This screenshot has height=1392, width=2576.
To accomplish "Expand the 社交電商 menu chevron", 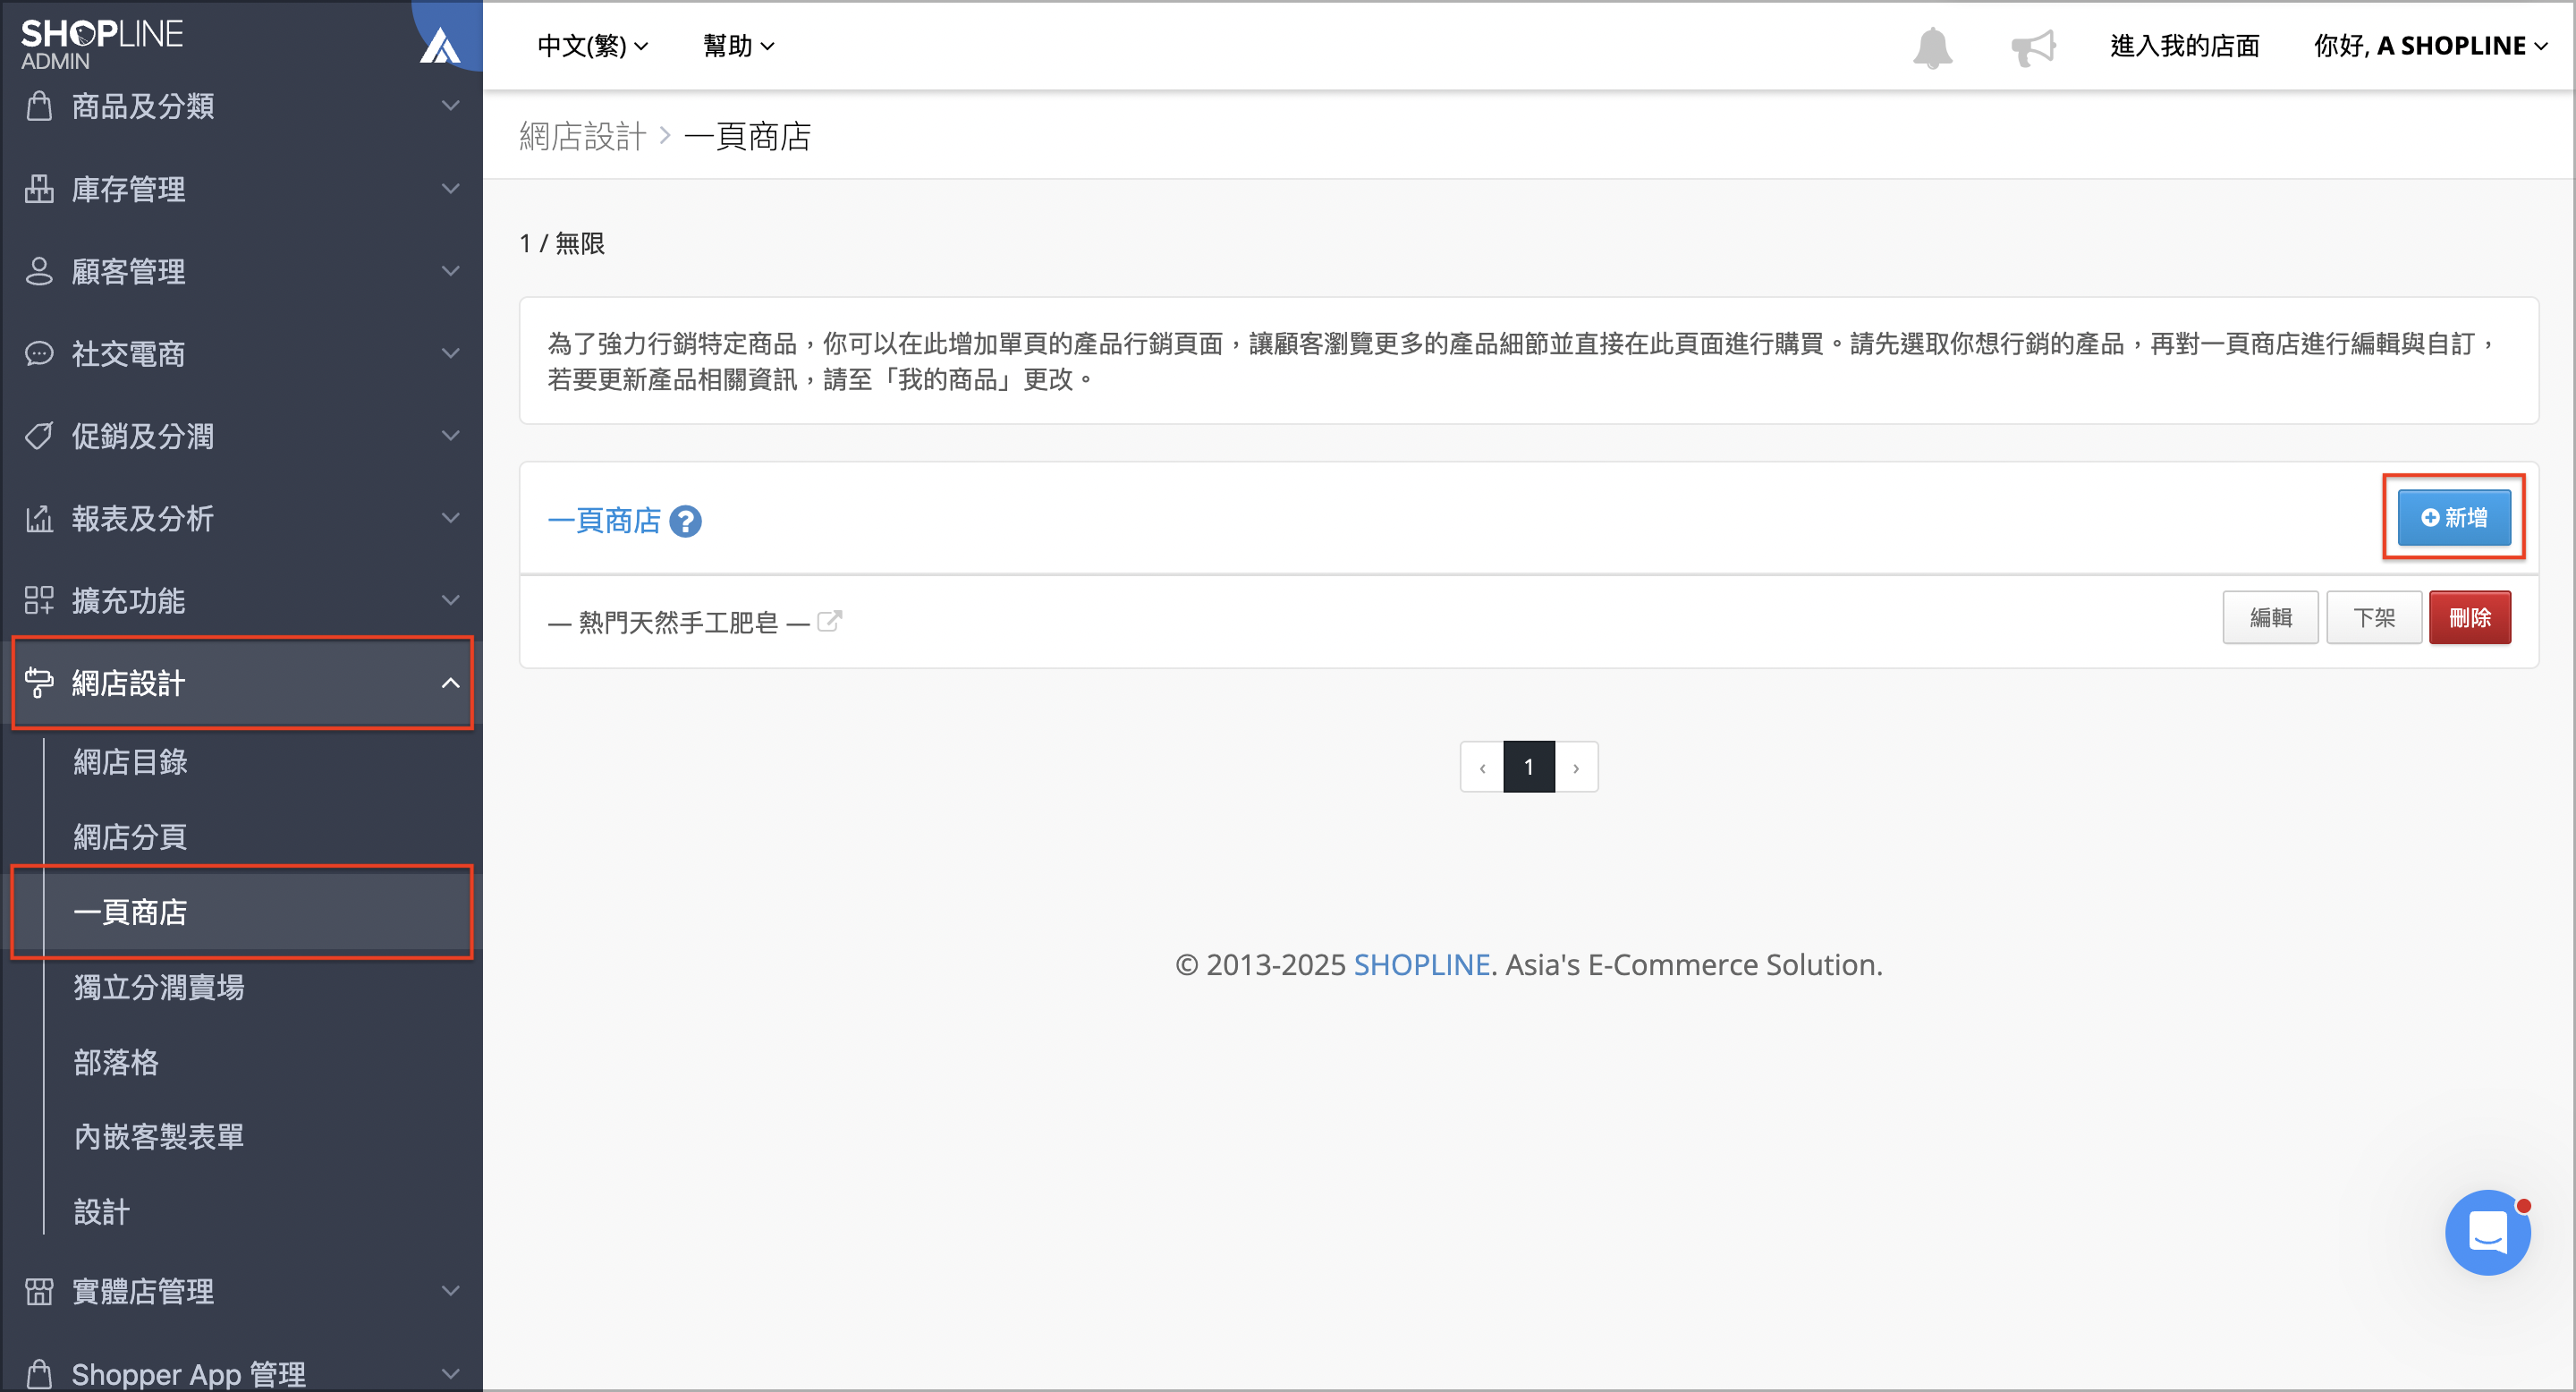I will 451,353.
